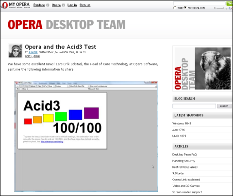
Task: Click the Blog Search section heading
Action: click(184, 99)
